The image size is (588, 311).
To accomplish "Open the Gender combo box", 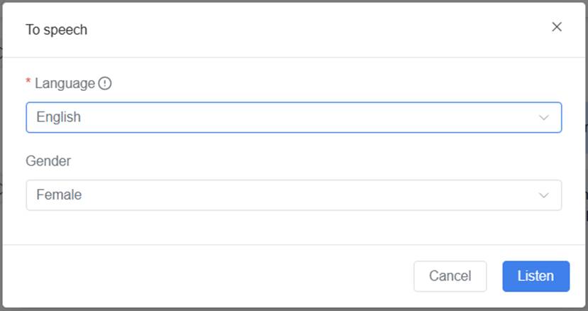I will tap(284, 195).
